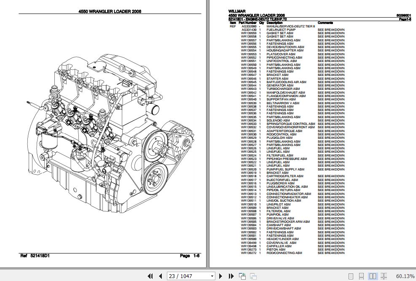
Task: Jump to the first page
Action: click(150, 276)
